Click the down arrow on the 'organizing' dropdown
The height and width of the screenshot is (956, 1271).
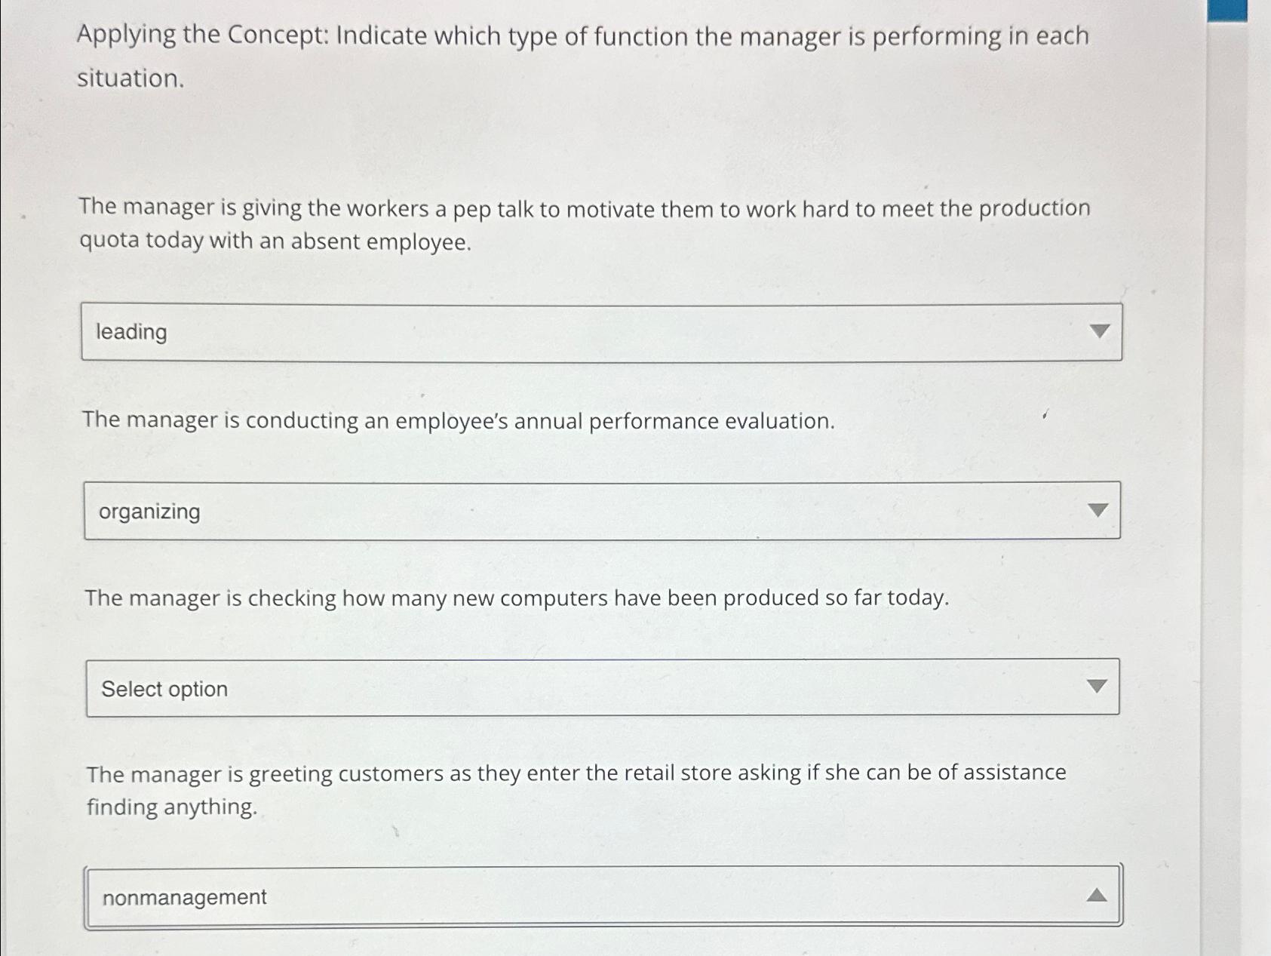click(x=1100, y=508)
